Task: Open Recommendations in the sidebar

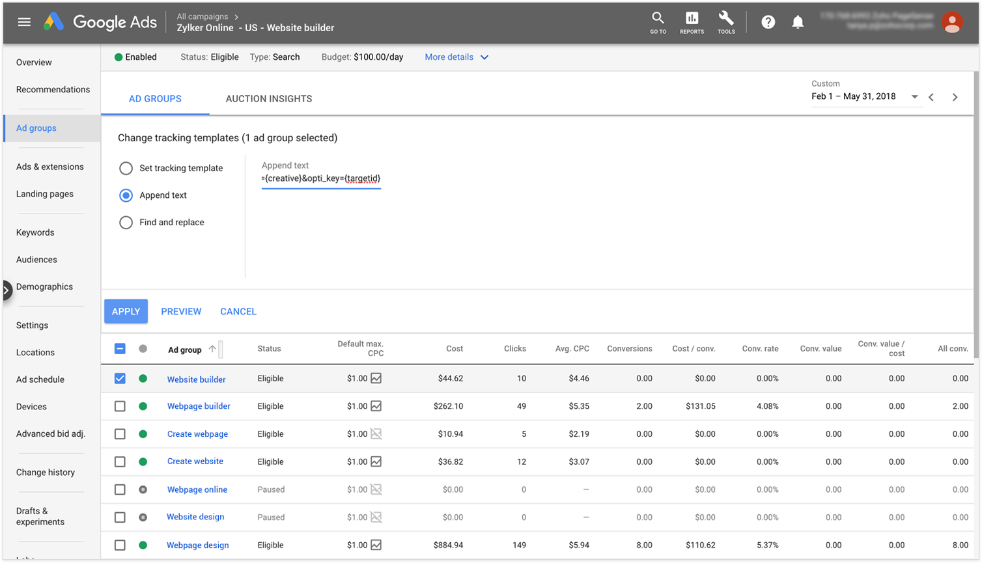Action: click(x=53, y=90)
